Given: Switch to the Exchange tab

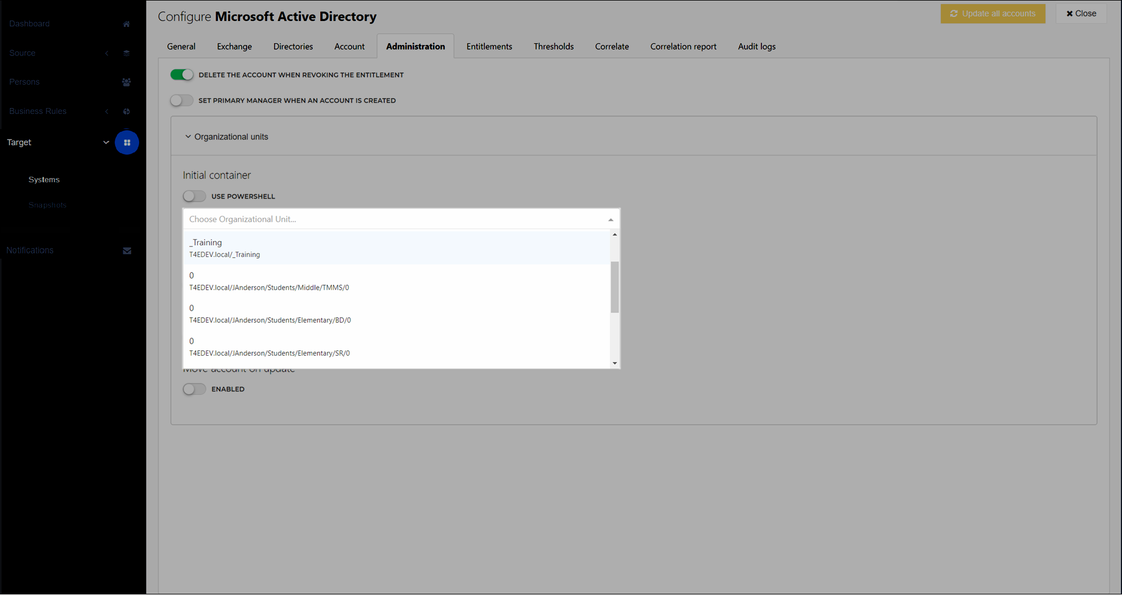Looking at the screenshot, I should [234, 47].
